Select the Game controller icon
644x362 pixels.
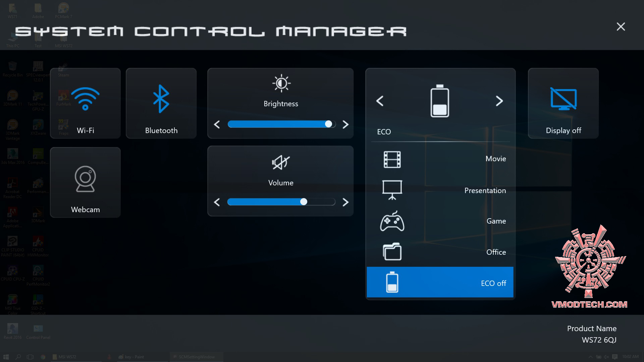[x=392, y=221]
